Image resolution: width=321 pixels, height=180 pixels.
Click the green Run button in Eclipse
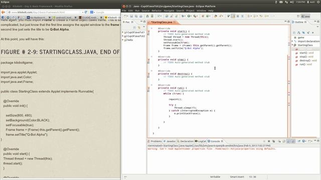[x=189, y=16]
